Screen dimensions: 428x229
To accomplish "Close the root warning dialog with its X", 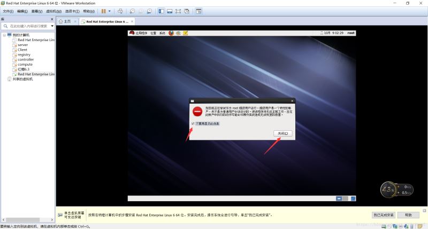I will tap(292, 101).
